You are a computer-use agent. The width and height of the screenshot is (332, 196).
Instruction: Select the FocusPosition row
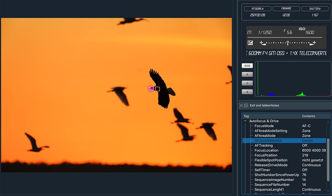(x=284, y=155)
